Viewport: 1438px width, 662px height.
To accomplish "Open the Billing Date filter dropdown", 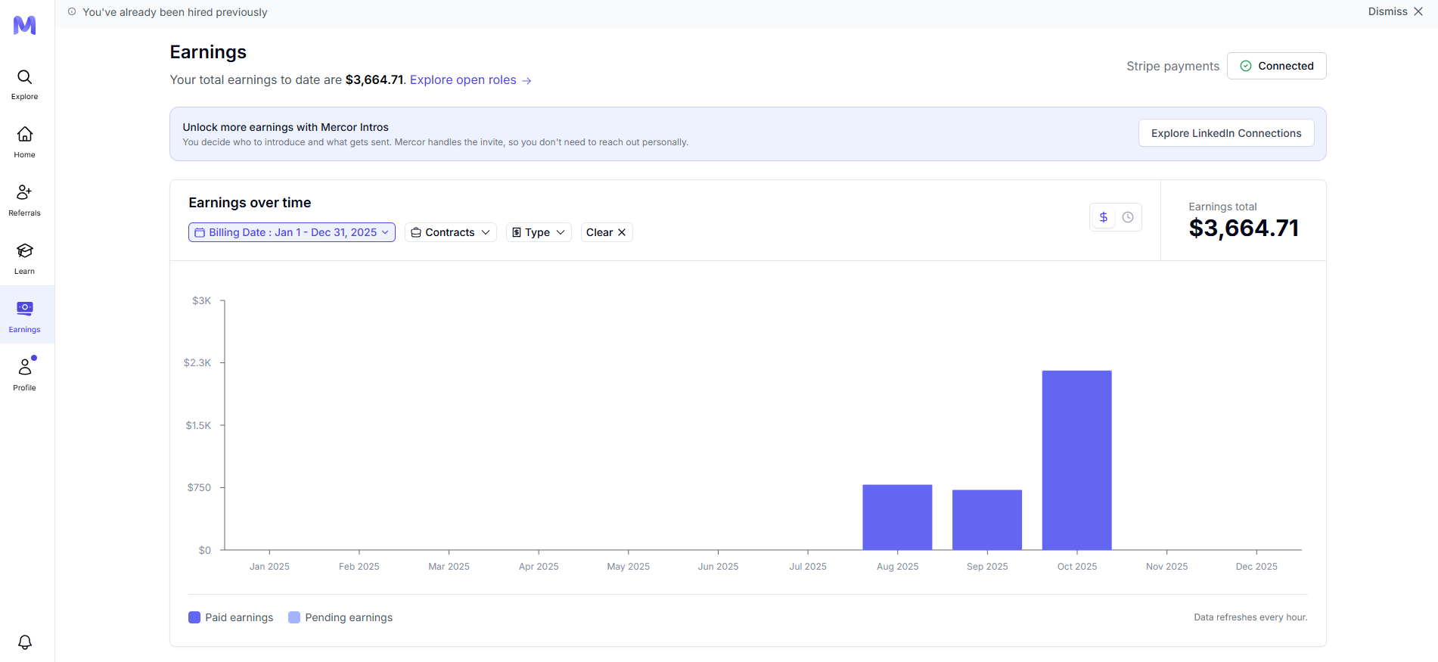I will pyautogui.click(x=292, y=232).
